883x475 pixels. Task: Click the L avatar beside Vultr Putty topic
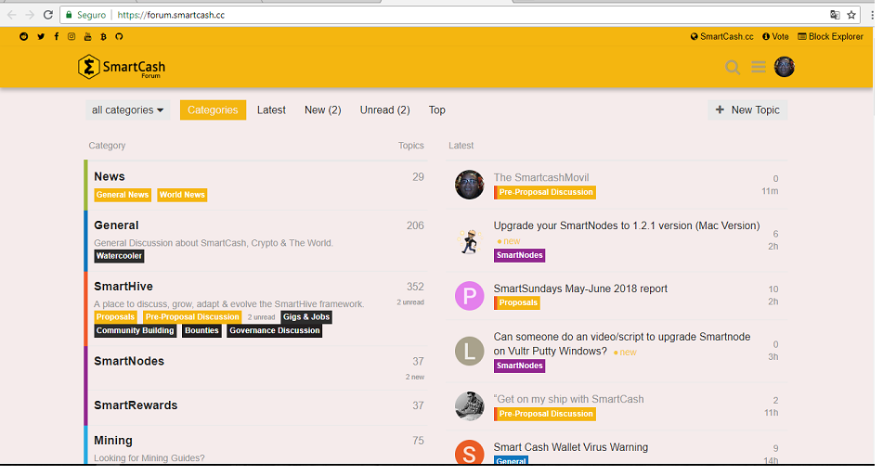469,352
